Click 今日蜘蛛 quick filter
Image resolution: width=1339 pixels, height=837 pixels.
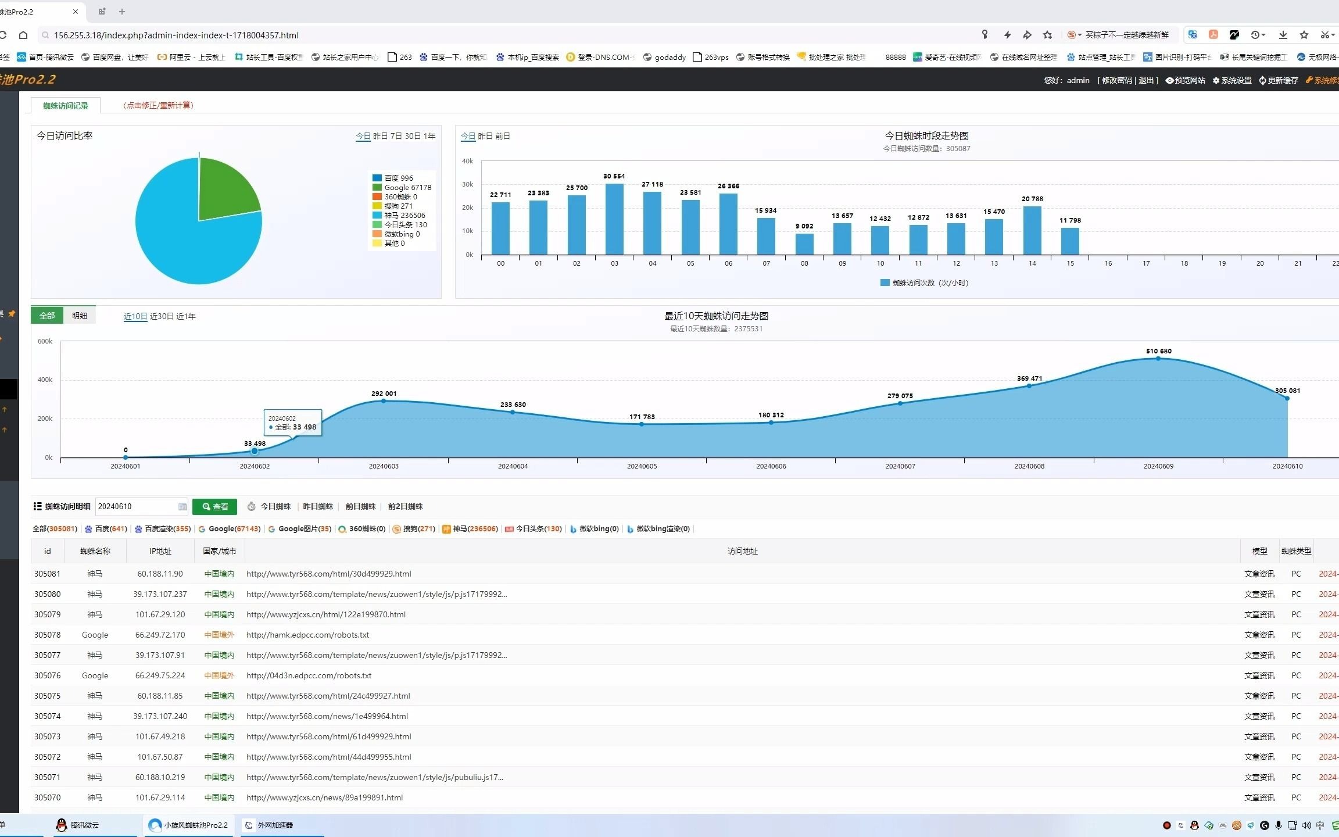275,506
